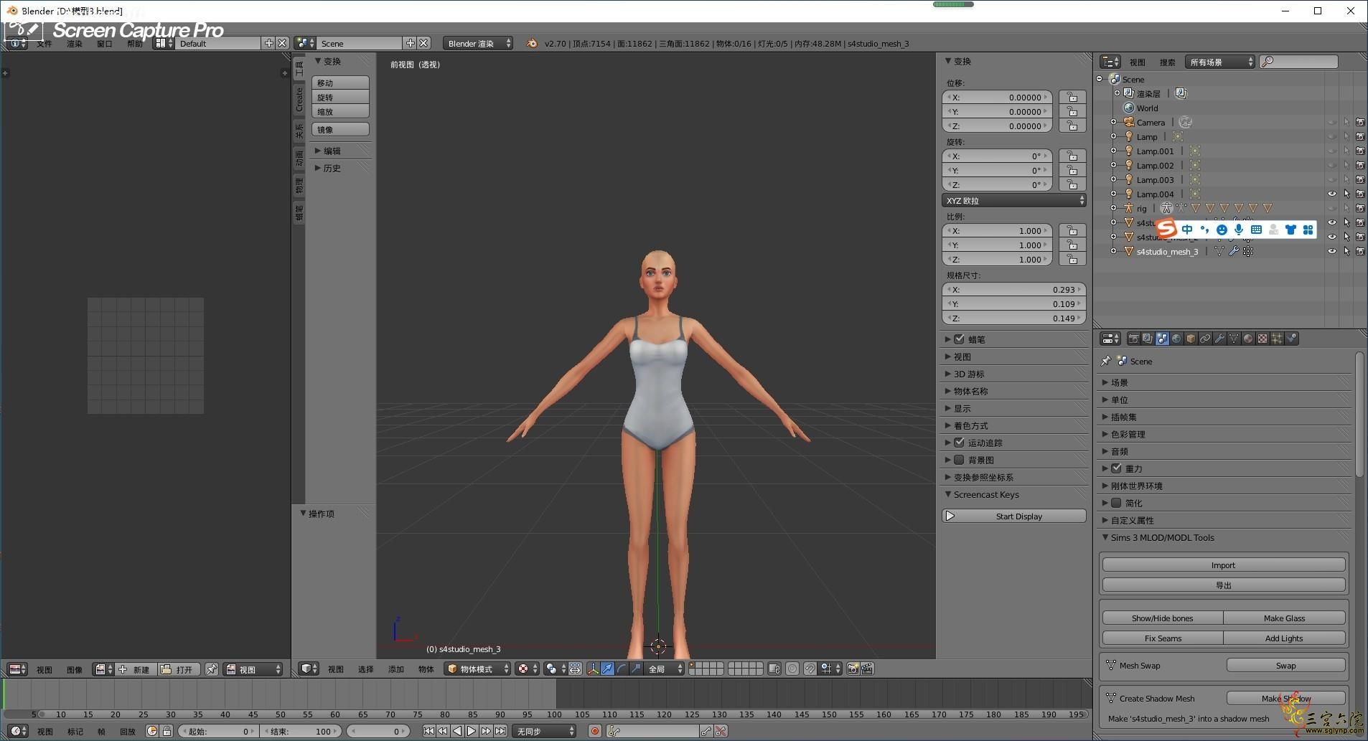The image size is (1368, 741).
Task: Open the XYZ 欧拉 rotation mode dropdown
Action: point(1013,200)
